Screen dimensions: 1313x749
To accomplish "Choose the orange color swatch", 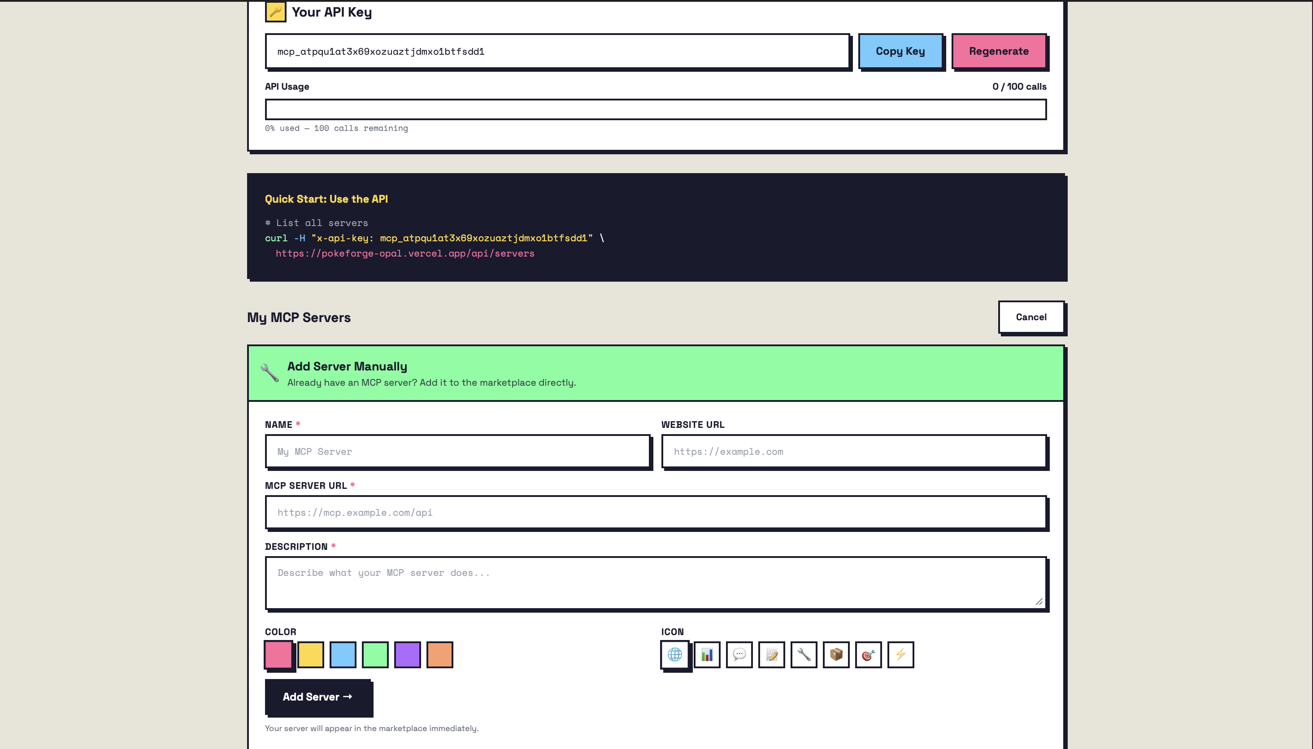I will tap(440, 654).
